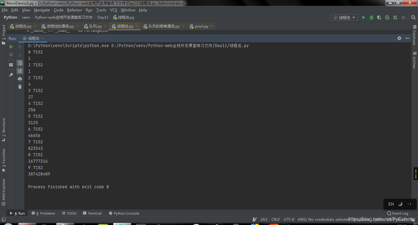Toggle soft-wrap in console output

(x=20, y=63)
